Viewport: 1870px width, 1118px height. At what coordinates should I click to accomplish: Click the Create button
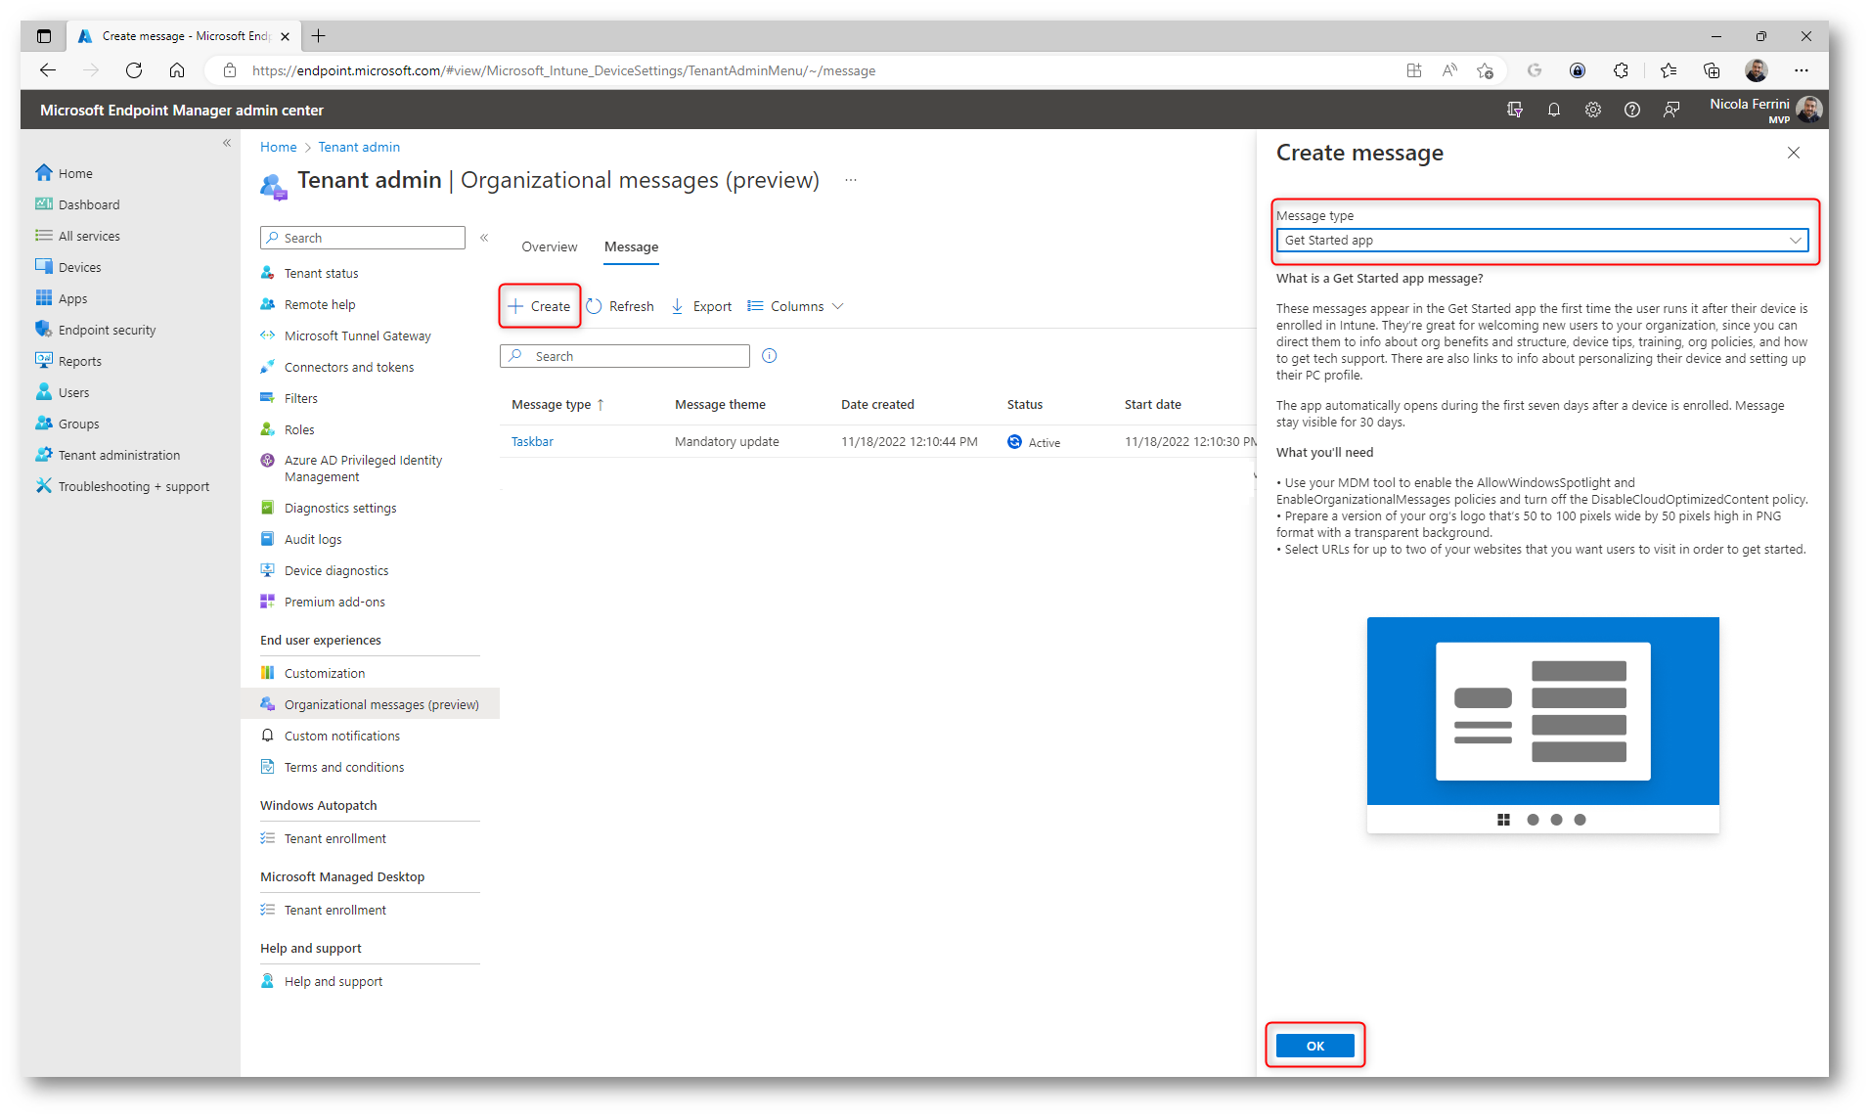pos(539,306)
